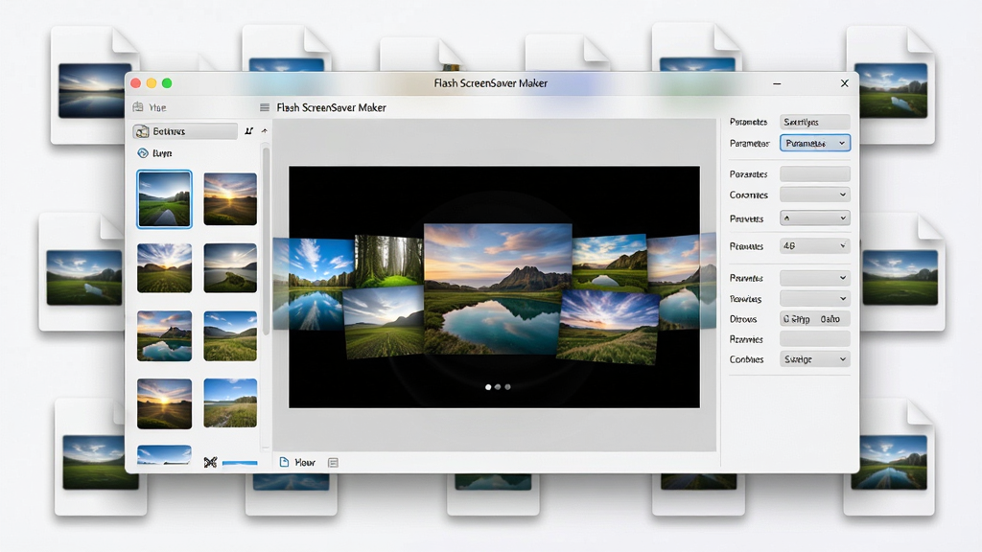Click the blue sky lake reflection image in preview

click(x=314, y=284)
